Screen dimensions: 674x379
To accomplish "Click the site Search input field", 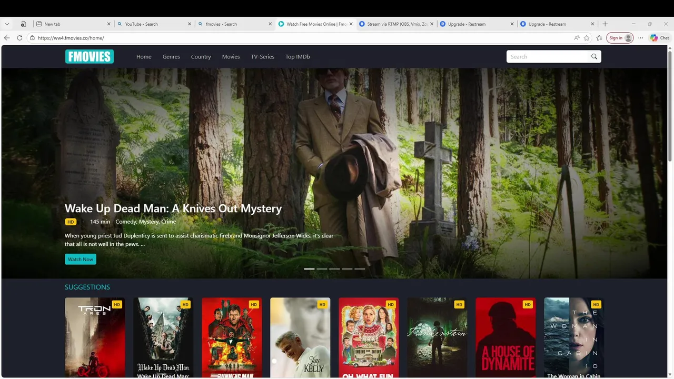I will 548,56.
